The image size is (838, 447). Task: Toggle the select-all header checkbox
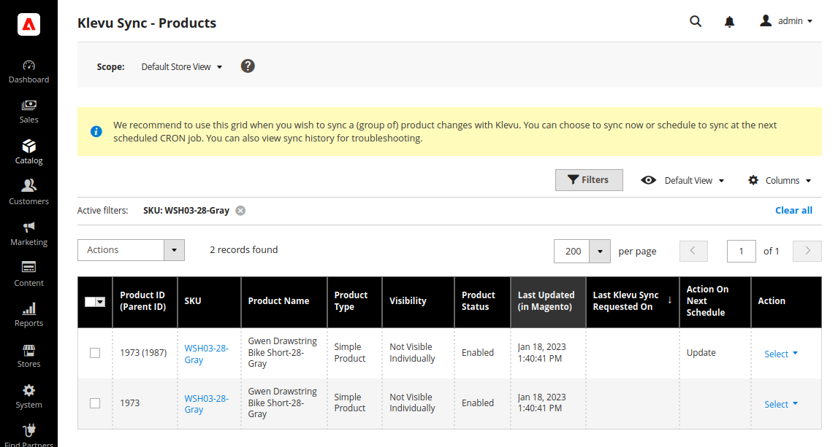pos(90,302)
